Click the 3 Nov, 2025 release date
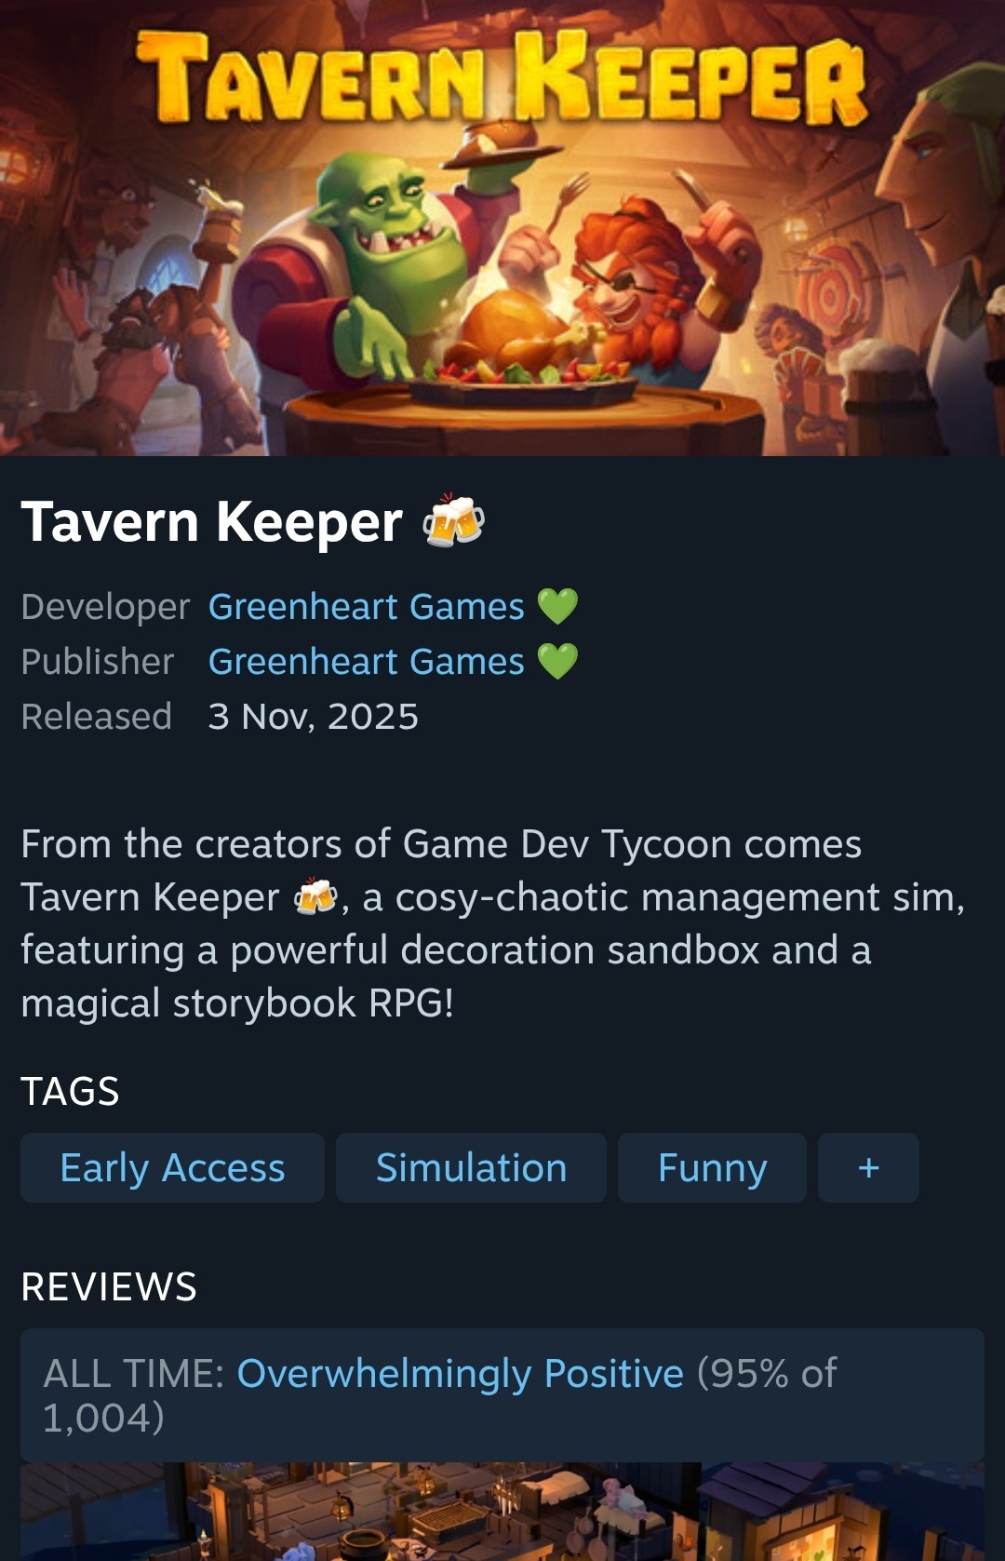 pos(314,717)
